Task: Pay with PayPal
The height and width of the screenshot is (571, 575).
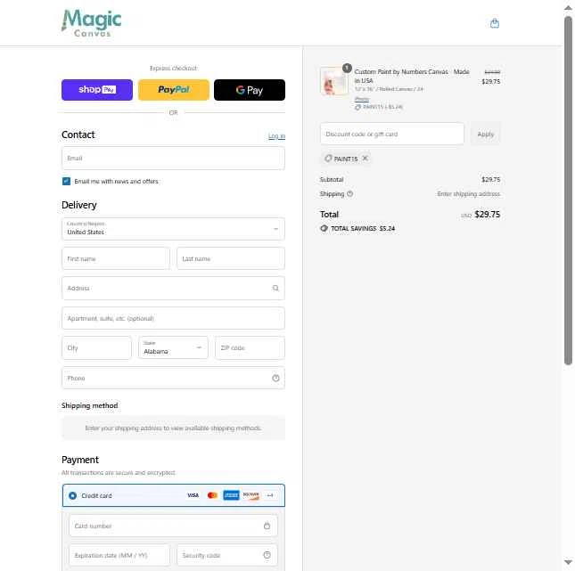Action: 174,90
